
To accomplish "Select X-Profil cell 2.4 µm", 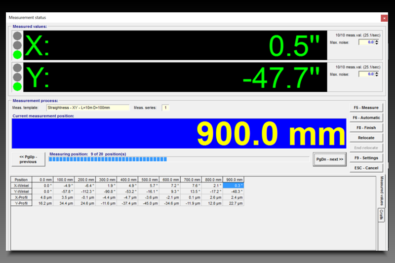I will pos(233,197).
